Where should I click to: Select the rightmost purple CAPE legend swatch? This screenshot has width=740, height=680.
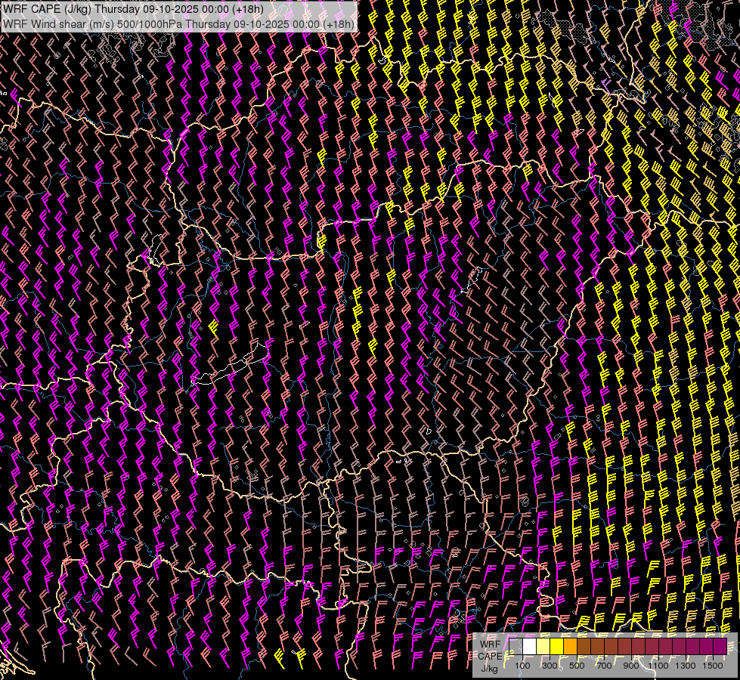tap(720, 647)
